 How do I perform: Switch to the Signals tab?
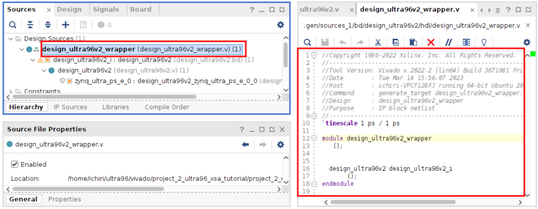point(106,9)
